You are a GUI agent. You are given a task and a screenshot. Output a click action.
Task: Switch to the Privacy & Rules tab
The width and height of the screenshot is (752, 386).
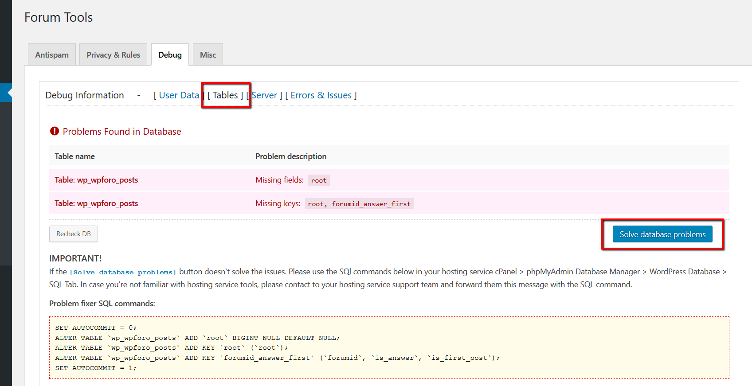click(x=113, y=55)
